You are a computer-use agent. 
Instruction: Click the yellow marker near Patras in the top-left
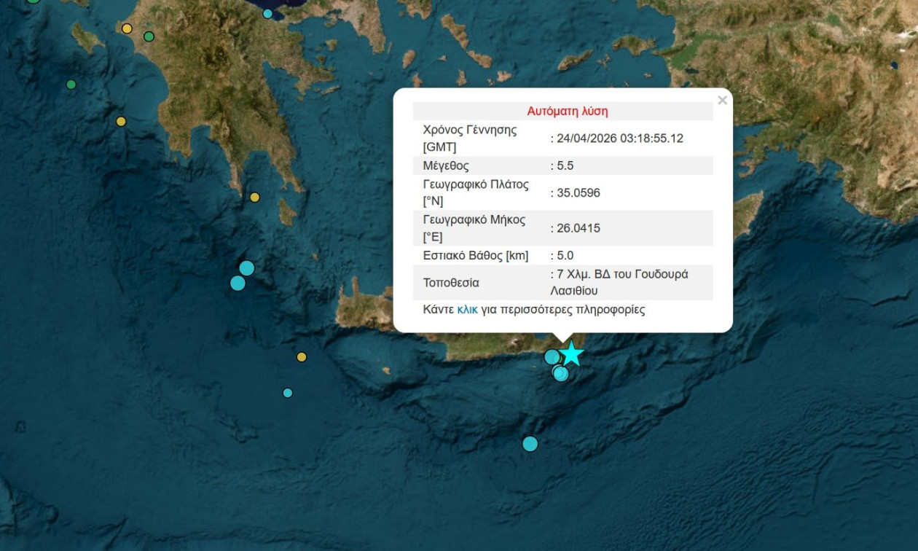(x=125, y=27)
